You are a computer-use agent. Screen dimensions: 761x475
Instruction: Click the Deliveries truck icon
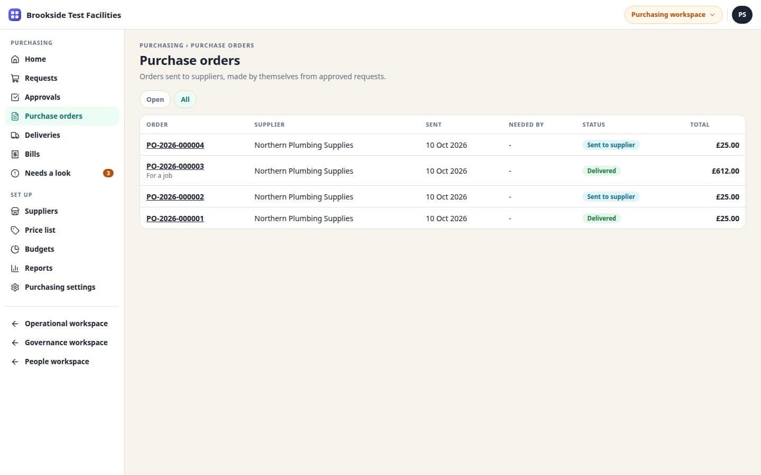[x=15, y=135]
